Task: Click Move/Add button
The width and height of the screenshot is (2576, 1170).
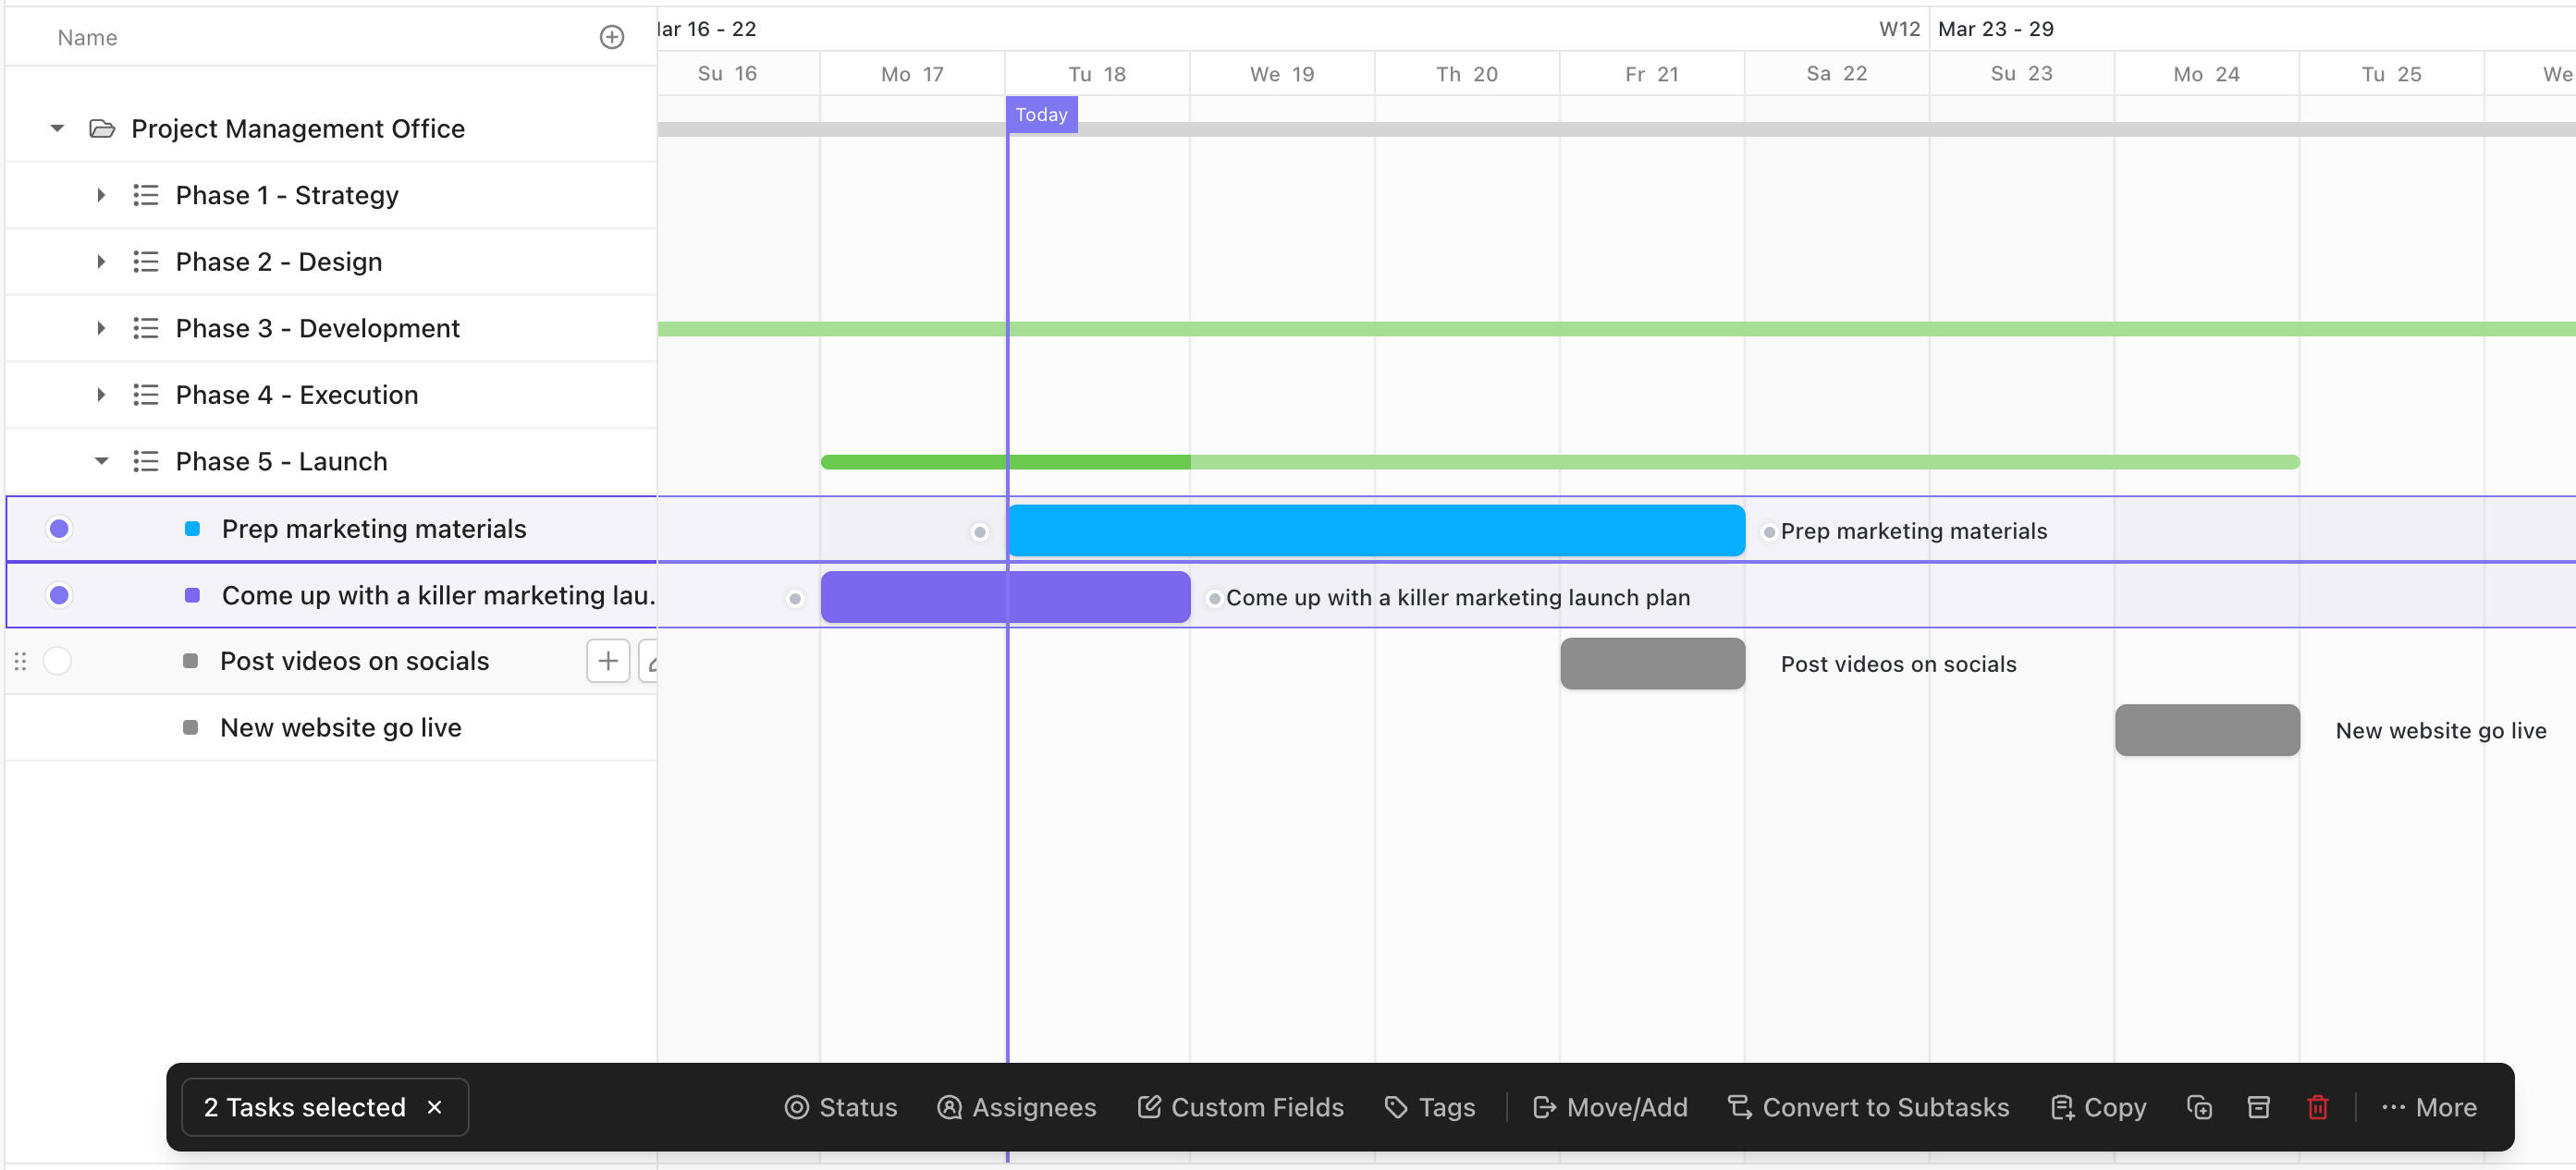Action: click(x=1610, y=1107)
